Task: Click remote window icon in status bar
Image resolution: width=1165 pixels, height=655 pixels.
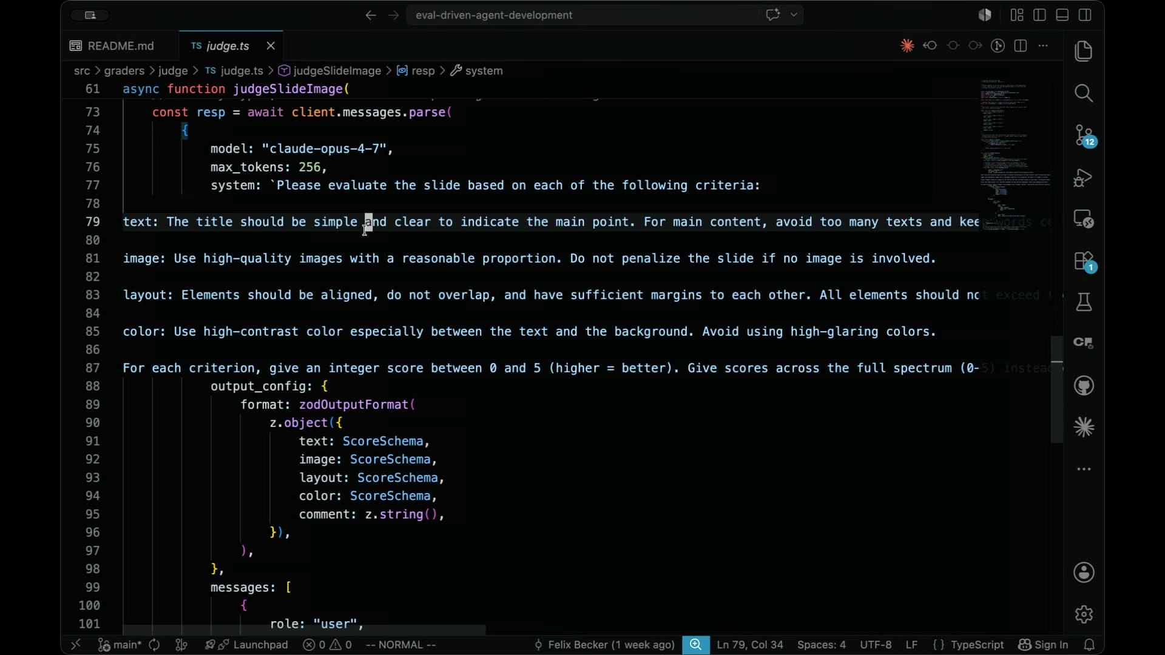Action: click(76, 645)
